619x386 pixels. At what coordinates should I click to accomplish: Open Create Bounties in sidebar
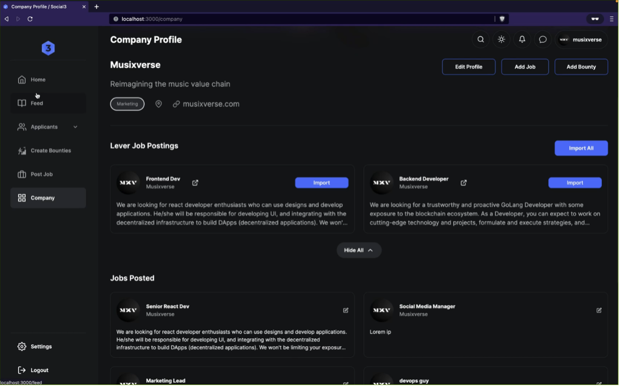click(50, 151)
